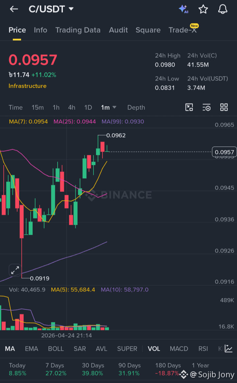Tap the MA(25): 0.0944 label
The height and width of the screenshot is (383, 237).
[x=75, y=121]
